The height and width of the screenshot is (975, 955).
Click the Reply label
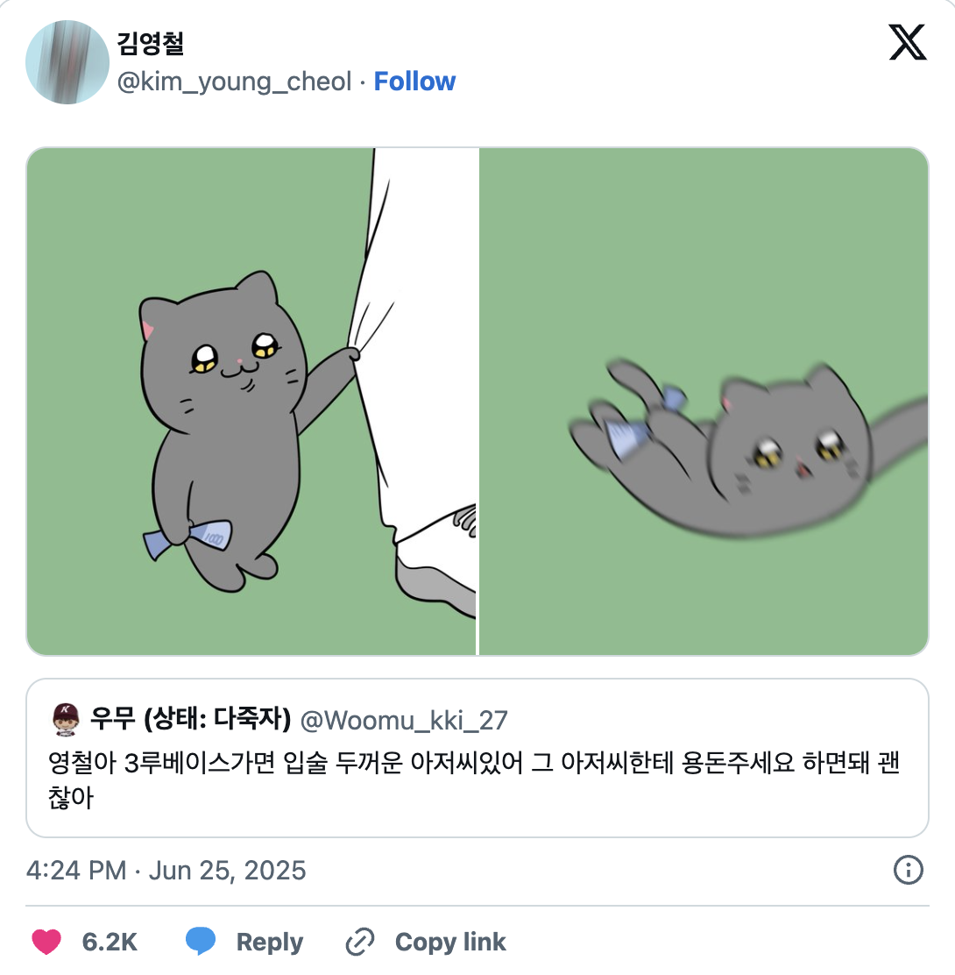270,942
